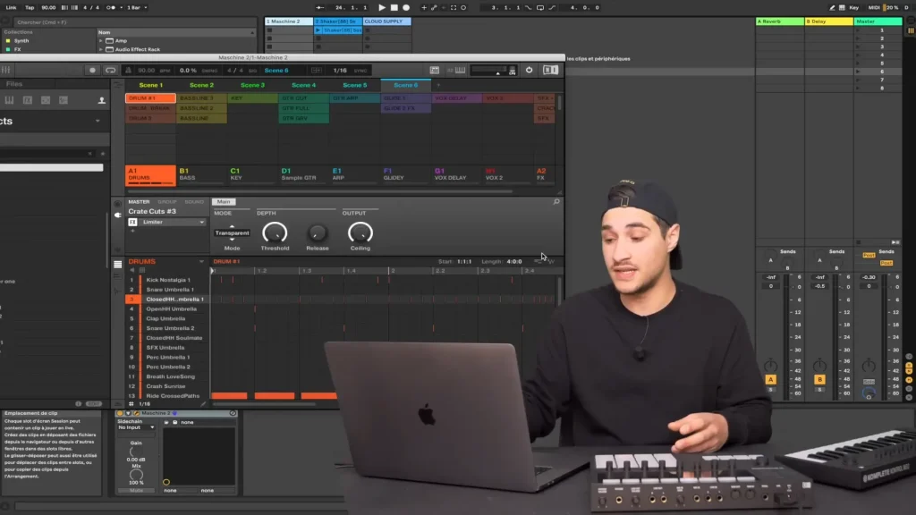The image size is (916, 515).
Task: Click channel icon above plug-in icon
Action: point(117,204)
